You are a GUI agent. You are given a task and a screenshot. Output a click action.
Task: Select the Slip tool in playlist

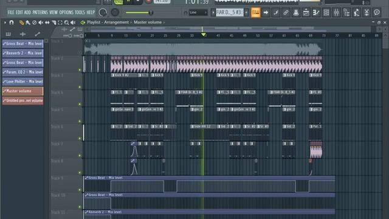pos(47,23)
